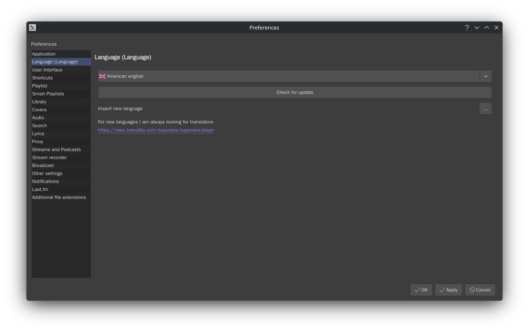
Task: Open the language dropdown arrow
Action: pos(486,76)
